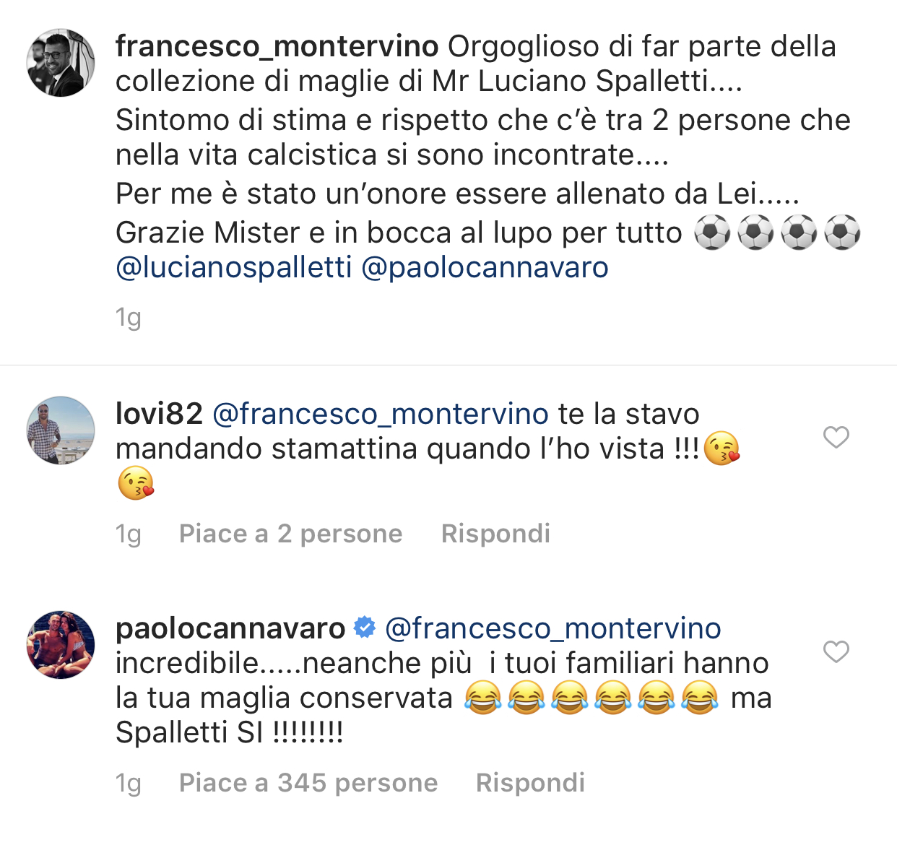
Task: Click the 1g timestamp under lovi82's comment
Action: [x=129, y=534]
